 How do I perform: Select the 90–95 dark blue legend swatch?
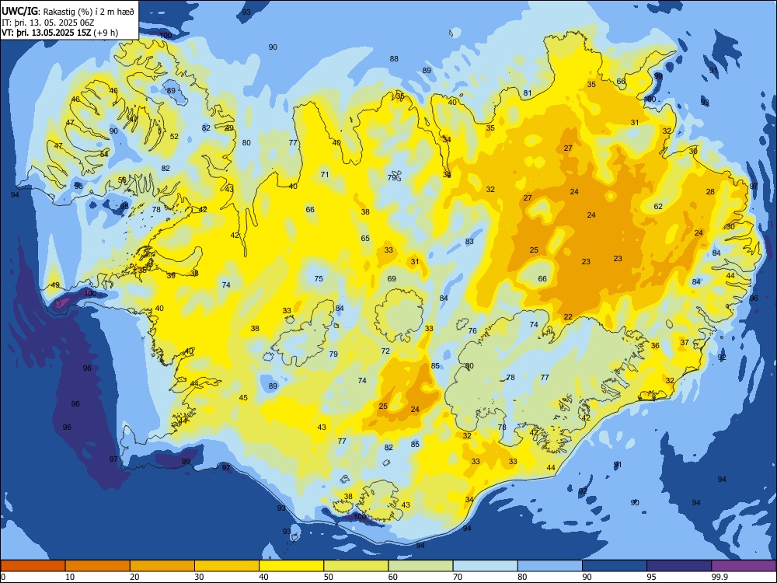pos(615,566)
